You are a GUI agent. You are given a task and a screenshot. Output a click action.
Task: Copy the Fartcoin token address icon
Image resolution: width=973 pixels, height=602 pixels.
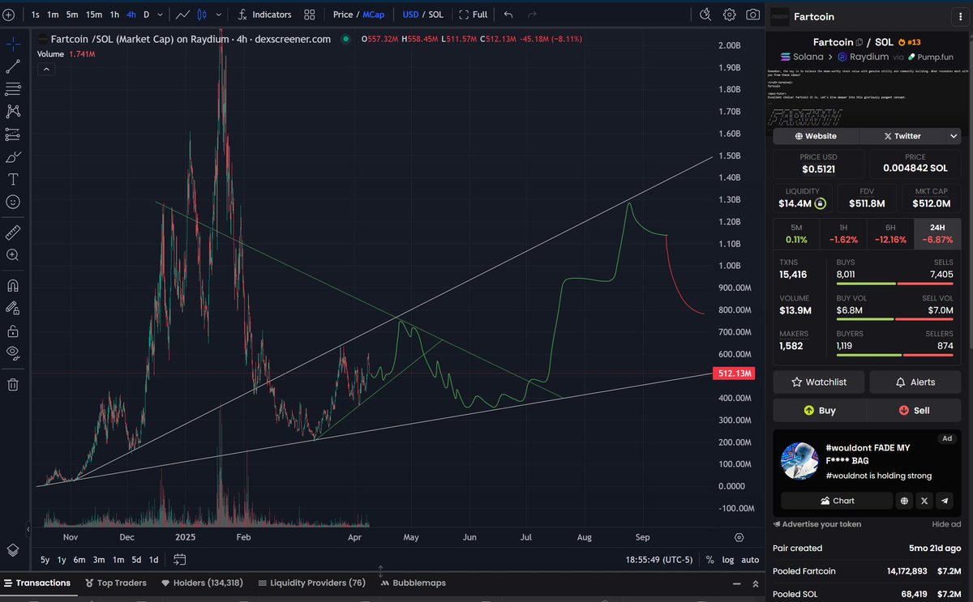[861, 42]
